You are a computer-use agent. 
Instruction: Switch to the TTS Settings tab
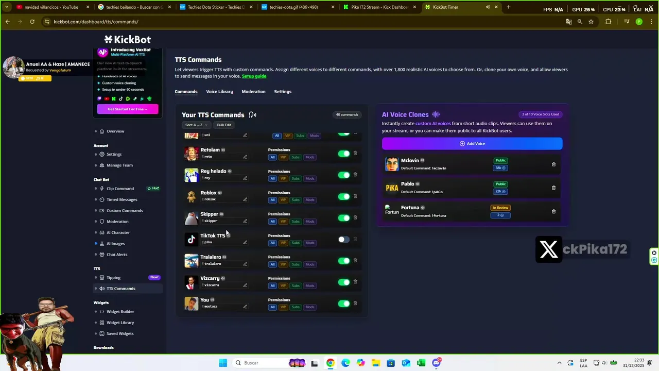tap(283, 92)
